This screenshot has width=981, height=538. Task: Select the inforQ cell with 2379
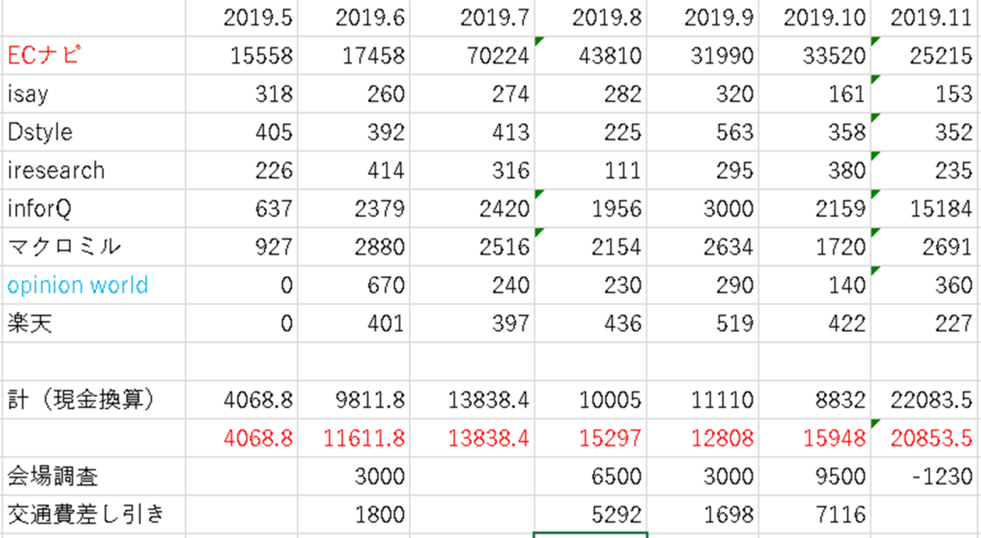point(354,209)
